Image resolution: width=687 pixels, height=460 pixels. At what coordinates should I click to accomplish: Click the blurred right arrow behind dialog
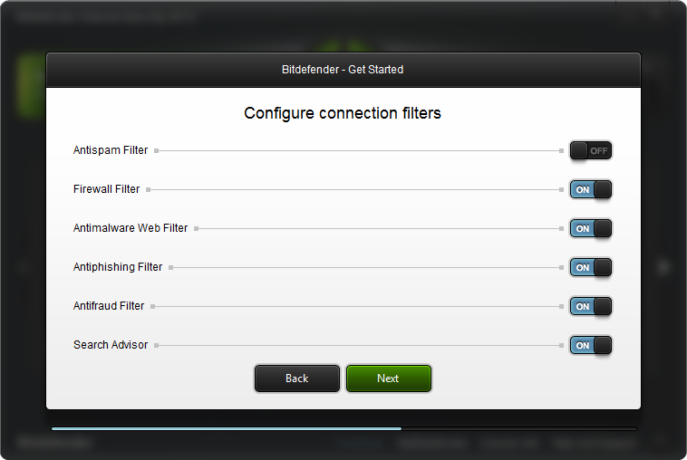click(663, 266)
